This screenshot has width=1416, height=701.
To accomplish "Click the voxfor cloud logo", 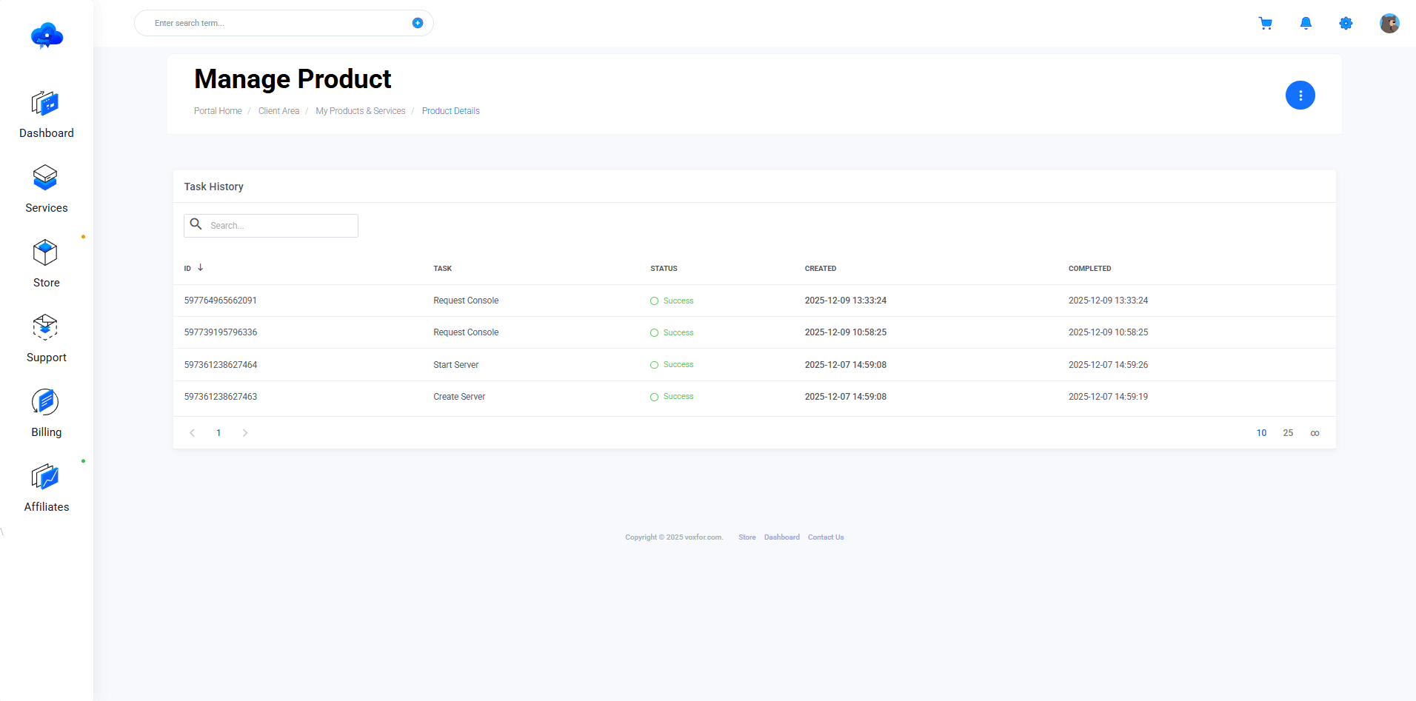I will coord(47,35).
